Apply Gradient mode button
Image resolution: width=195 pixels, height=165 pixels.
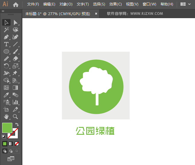(11, 144)
